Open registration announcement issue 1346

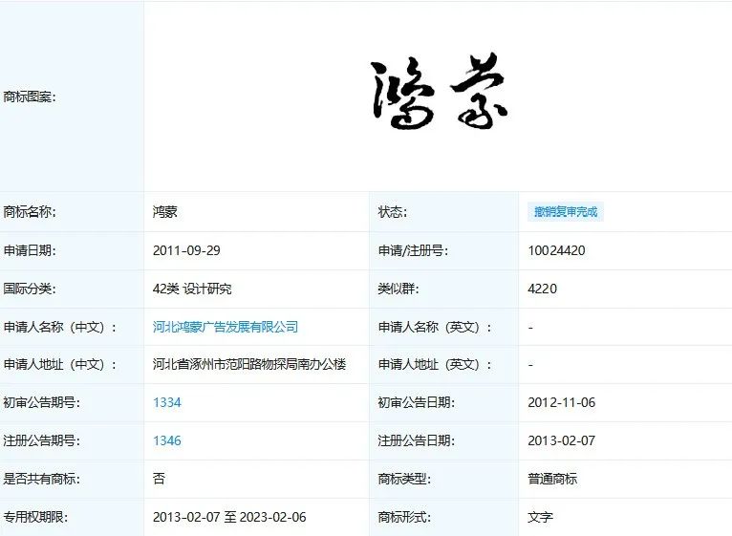[x=167, y=440]
